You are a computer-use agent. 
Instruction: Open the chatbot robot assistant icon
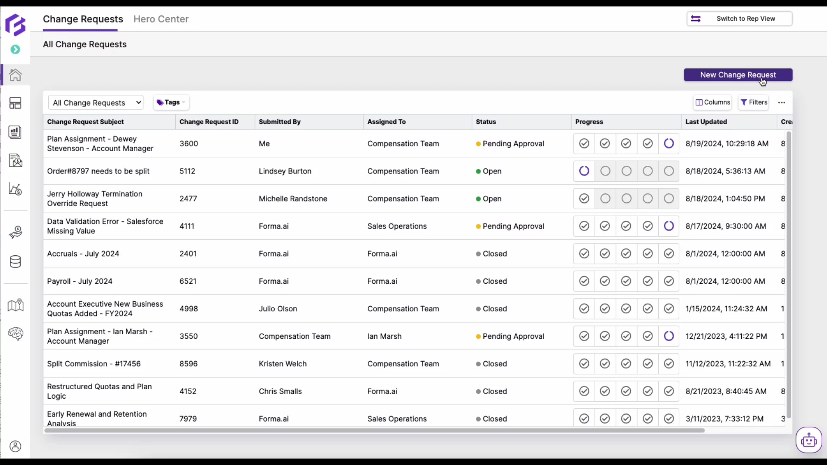pos(808,440)
